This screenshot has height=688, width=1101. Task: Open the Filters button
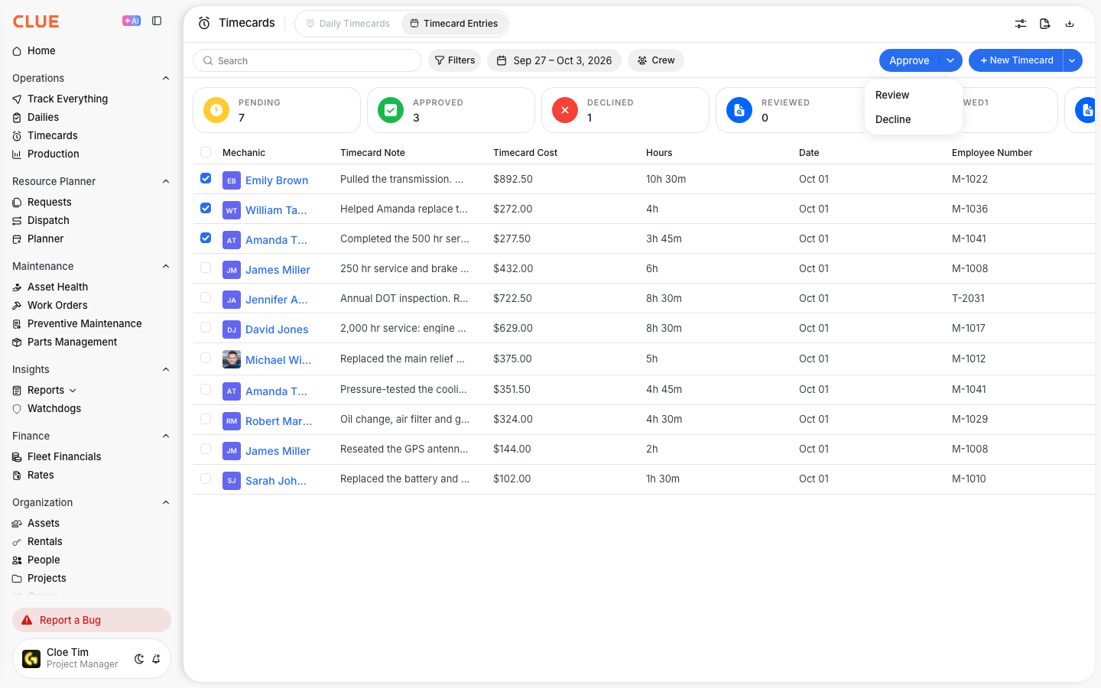tap(455, 60)
